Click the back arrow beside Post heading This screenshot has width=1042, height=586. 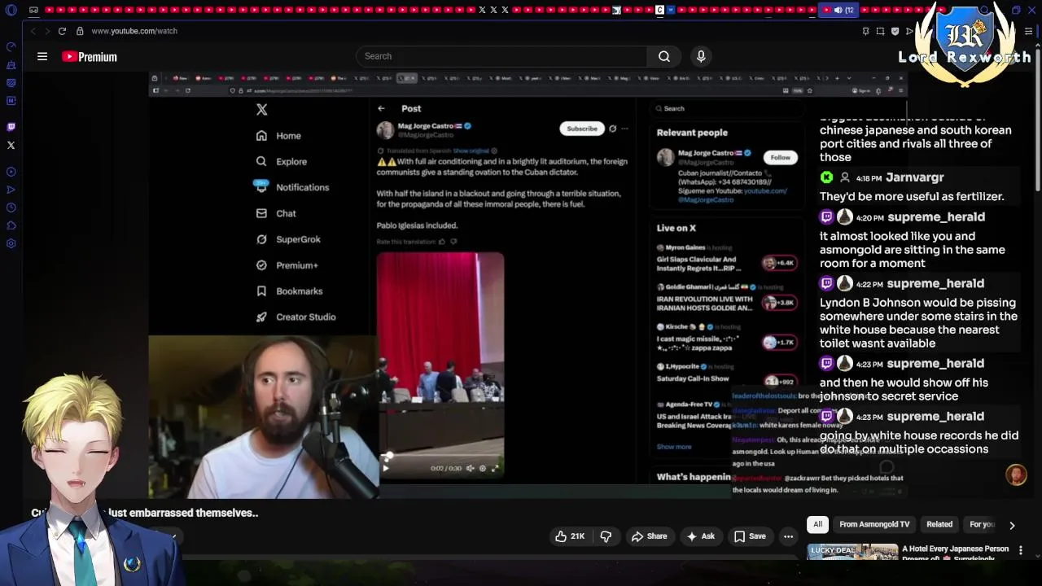pos(381,108)
